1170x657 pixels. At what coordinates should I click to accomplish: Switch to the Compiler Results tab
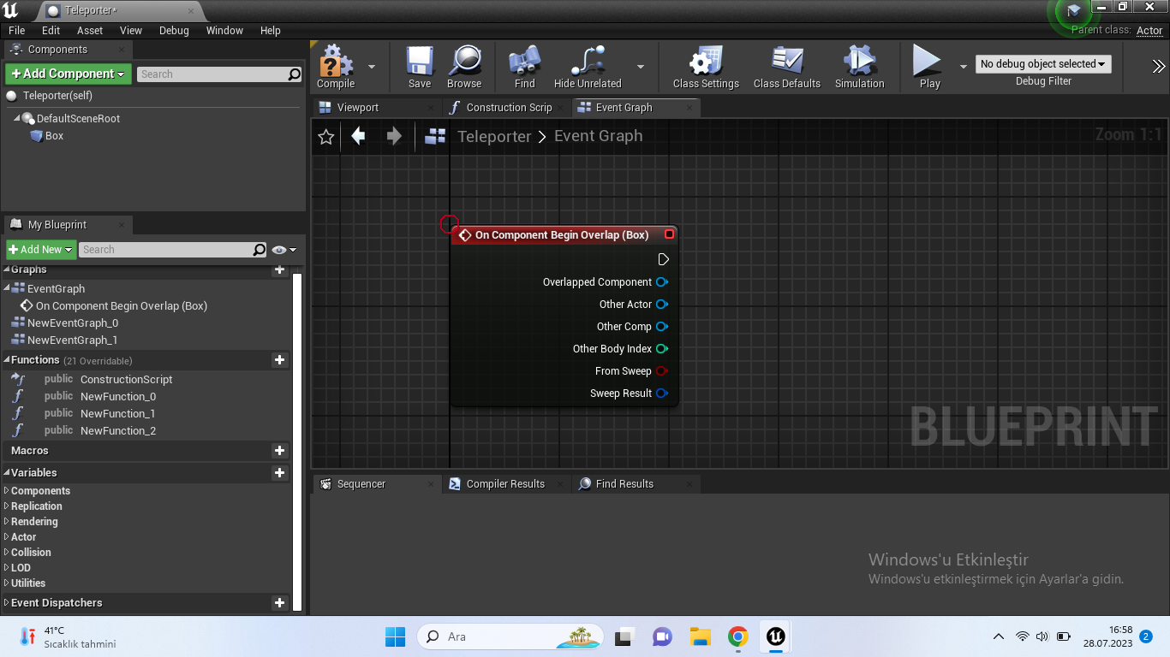[507, 484]
